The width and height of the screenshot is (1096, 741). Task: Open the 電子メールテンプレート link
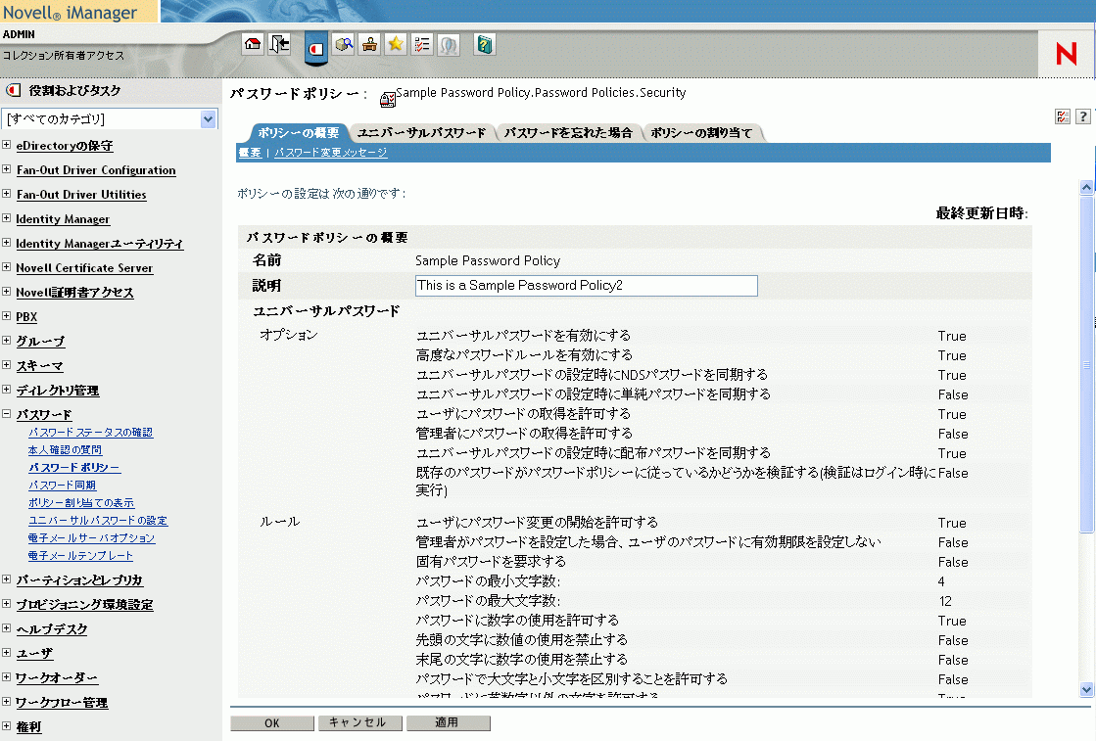(80, 555)
